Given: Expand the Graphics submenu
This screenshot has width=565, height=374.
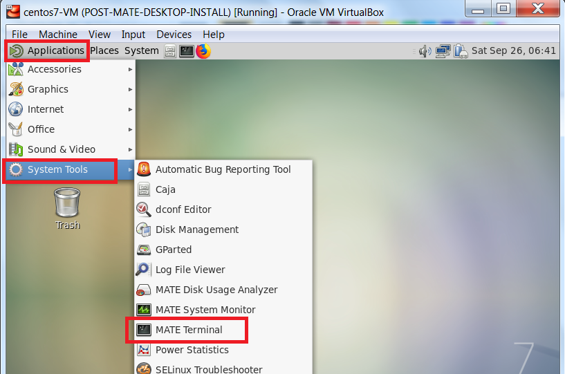Looking at the screenshot, I should 48,89.
